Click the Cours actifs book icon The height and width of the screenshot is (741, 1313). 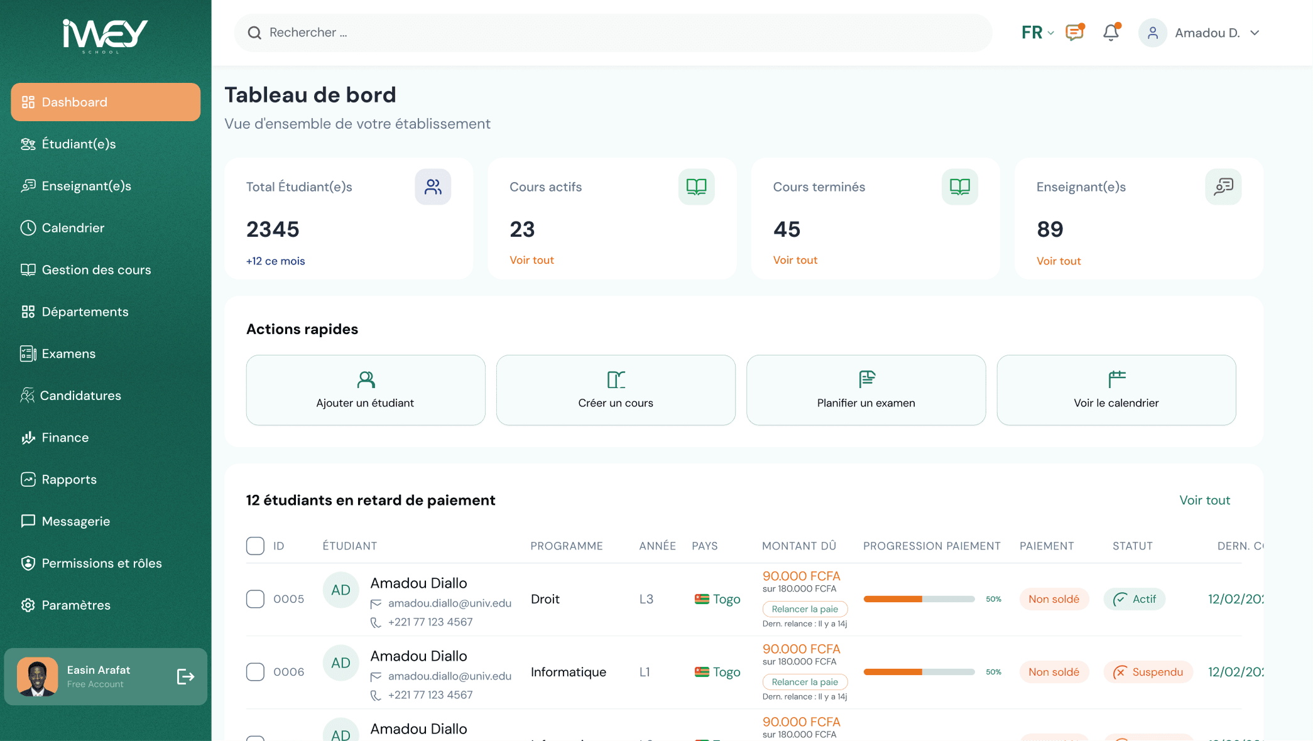pyautogui.click(x=696, y=187)
